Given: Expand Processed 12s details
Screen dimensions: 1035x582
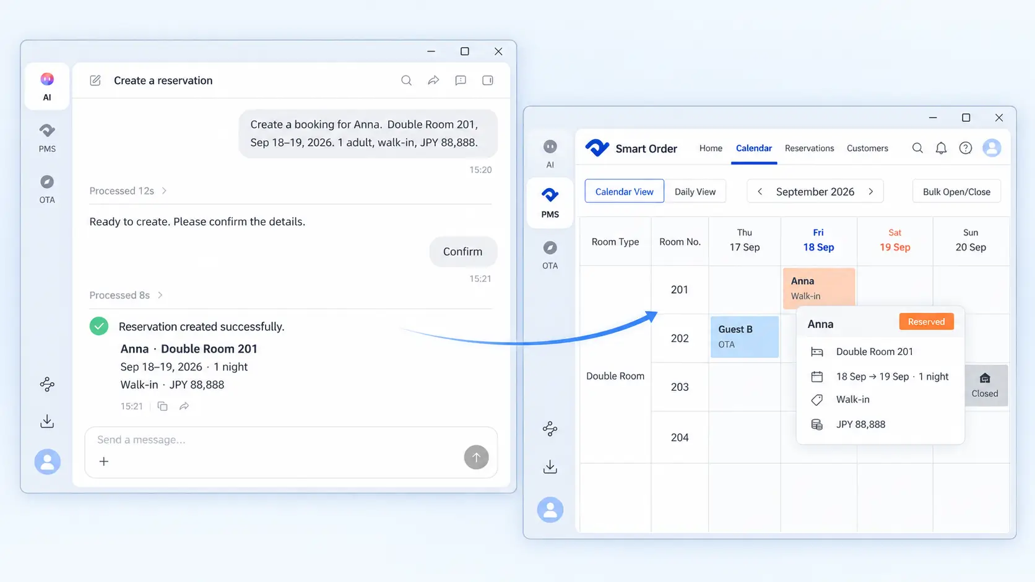Looking at the screenshot, I should click(x=128, y=190).
